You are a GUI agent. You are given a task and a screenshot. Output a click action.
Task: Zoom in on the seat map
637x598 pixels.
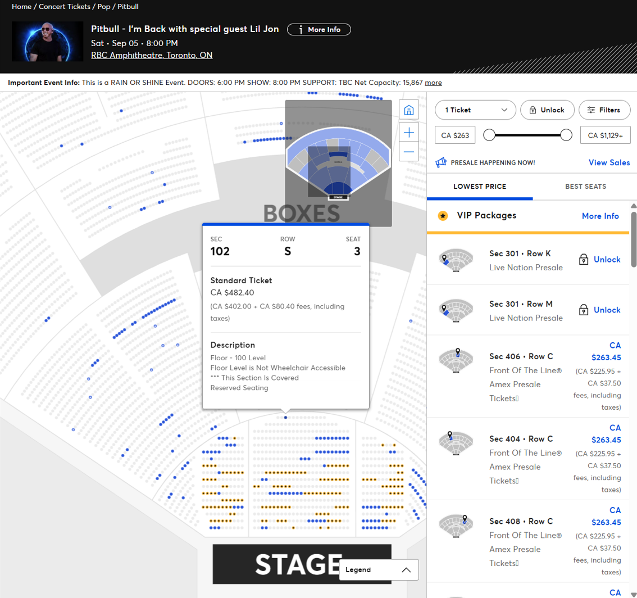pos(409,132)
